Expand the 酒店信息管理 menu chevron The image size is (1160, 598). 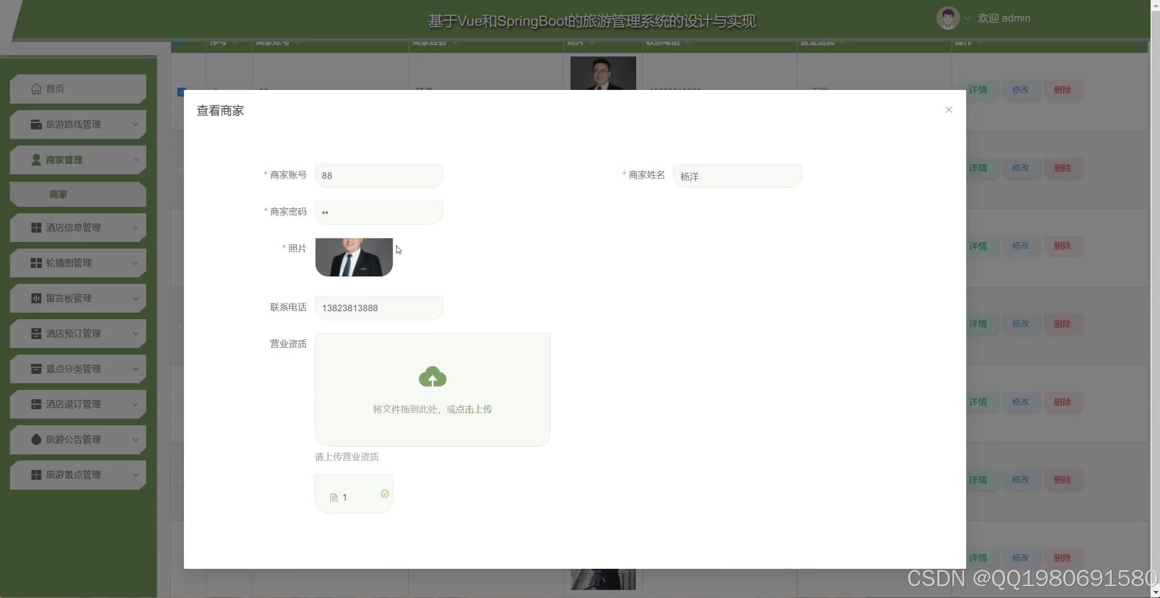click(136, 228)
